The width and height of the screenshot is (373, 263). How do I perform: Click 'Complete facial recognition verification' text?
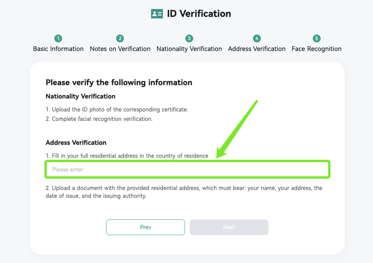click(99, 119)
